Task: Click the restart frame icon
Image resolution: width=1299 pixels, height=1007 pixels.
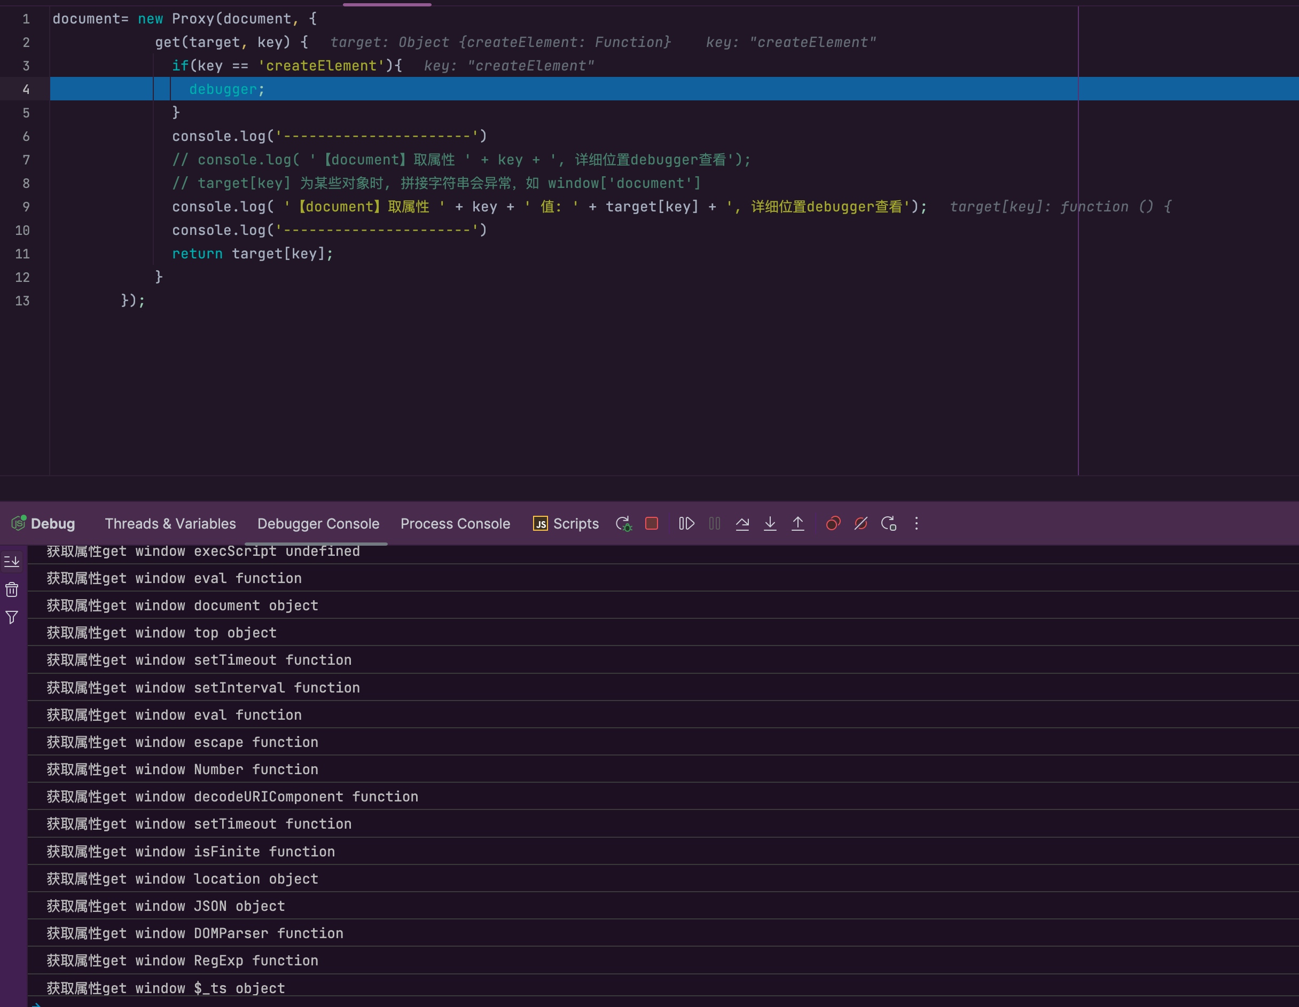Action: point(889,524)
